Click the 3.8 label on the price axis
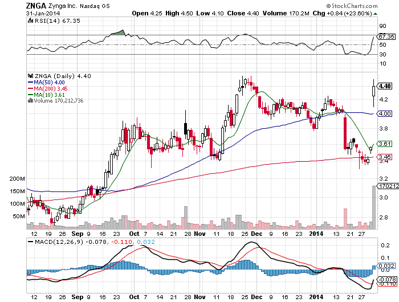The width and height of the screenshot is (399, 302). coord(384,128)
